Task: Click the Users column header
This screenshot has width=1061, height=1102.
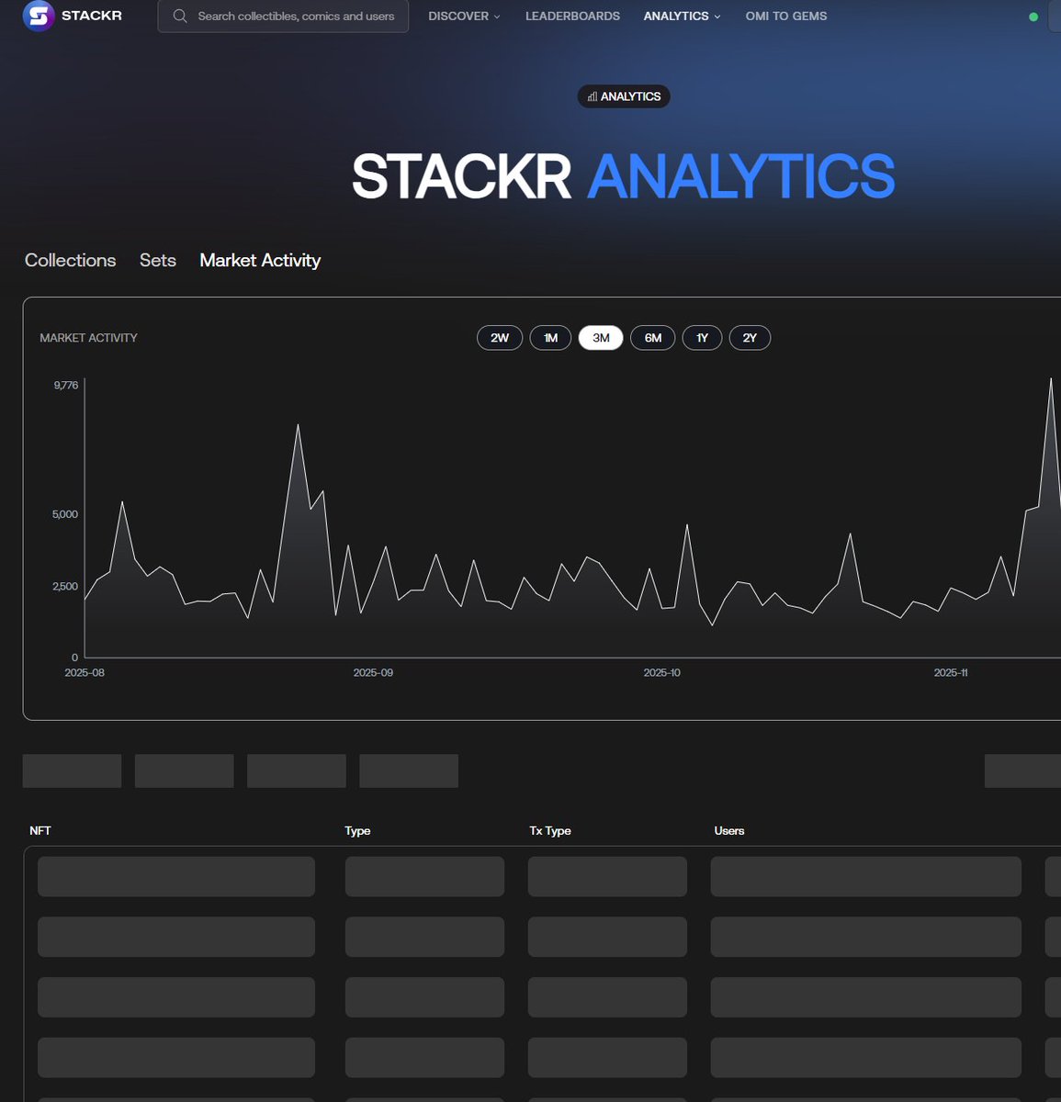Action: click(729, 830)
